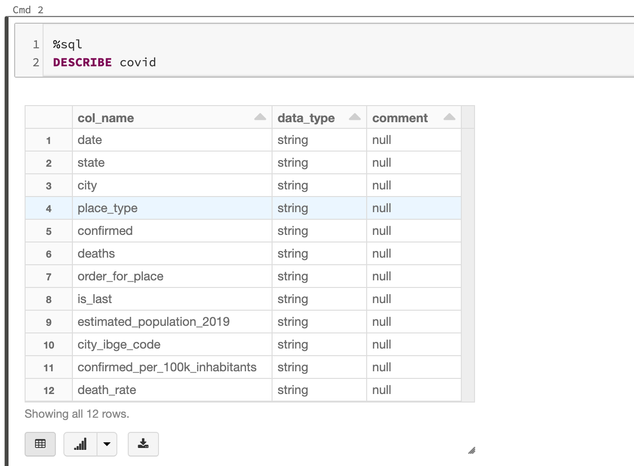Sort by col_name column arrow

260,117
